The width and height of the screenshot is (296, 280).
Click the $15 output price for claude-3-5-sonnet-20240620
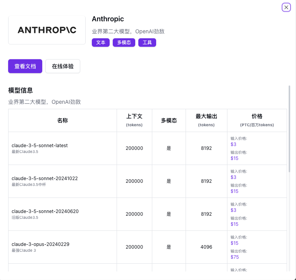tap(234, 224)
